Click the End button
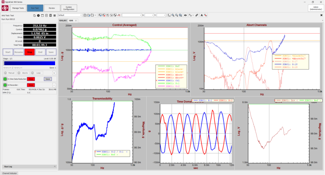 (40, 52)
